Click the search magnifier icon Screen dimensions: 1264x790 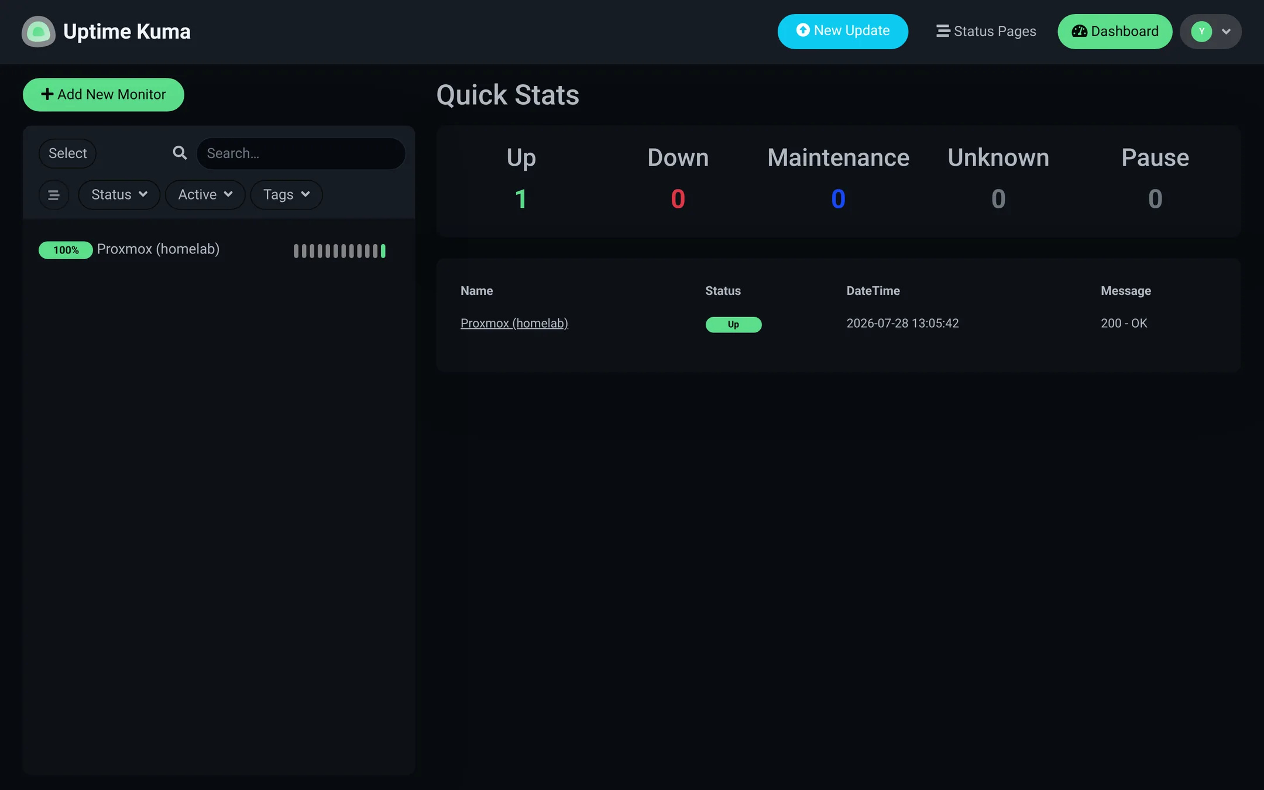point(180,153)
